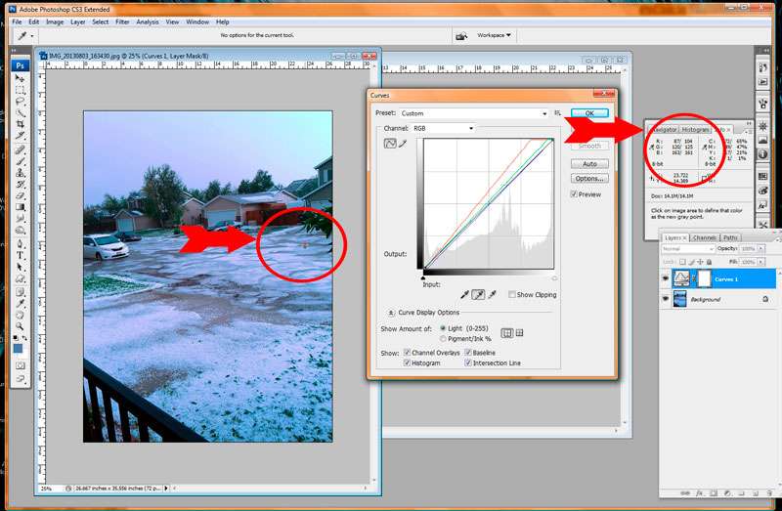Select the Crop tool
Viewport: 782px width, 511px height.
(x=20, y=124)
